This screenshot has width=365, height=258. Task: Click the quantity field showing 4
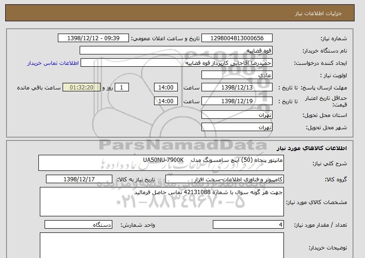pyautogui.click(x=248, y=225)
